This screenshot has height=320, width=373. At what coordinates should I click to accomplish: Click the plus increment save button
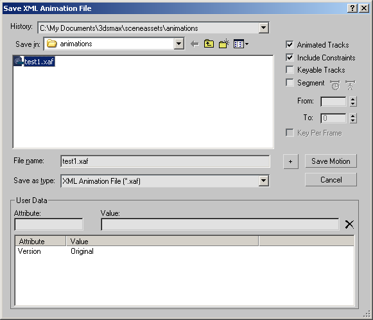pos(291,162)
